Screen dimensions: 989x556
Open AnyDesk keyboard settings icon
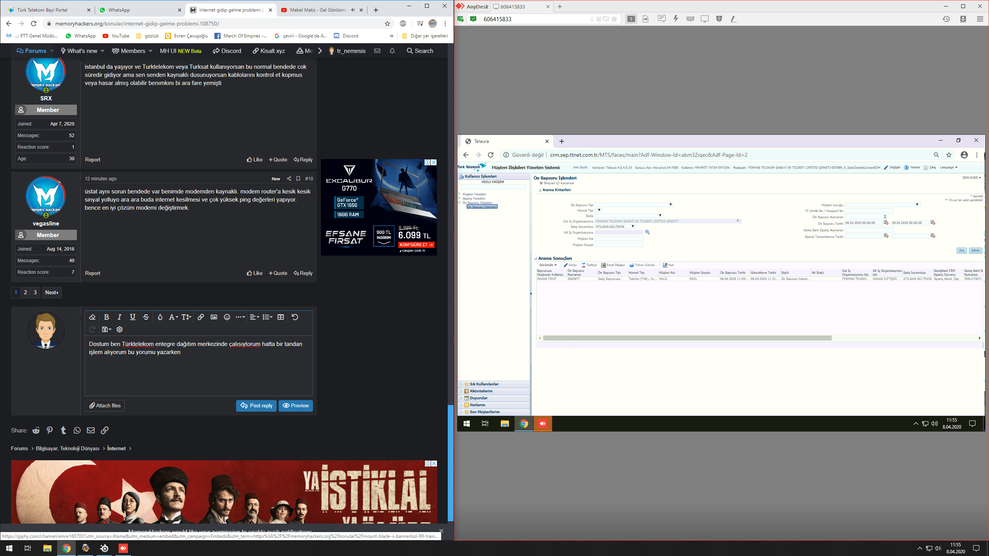pos(690,19)
